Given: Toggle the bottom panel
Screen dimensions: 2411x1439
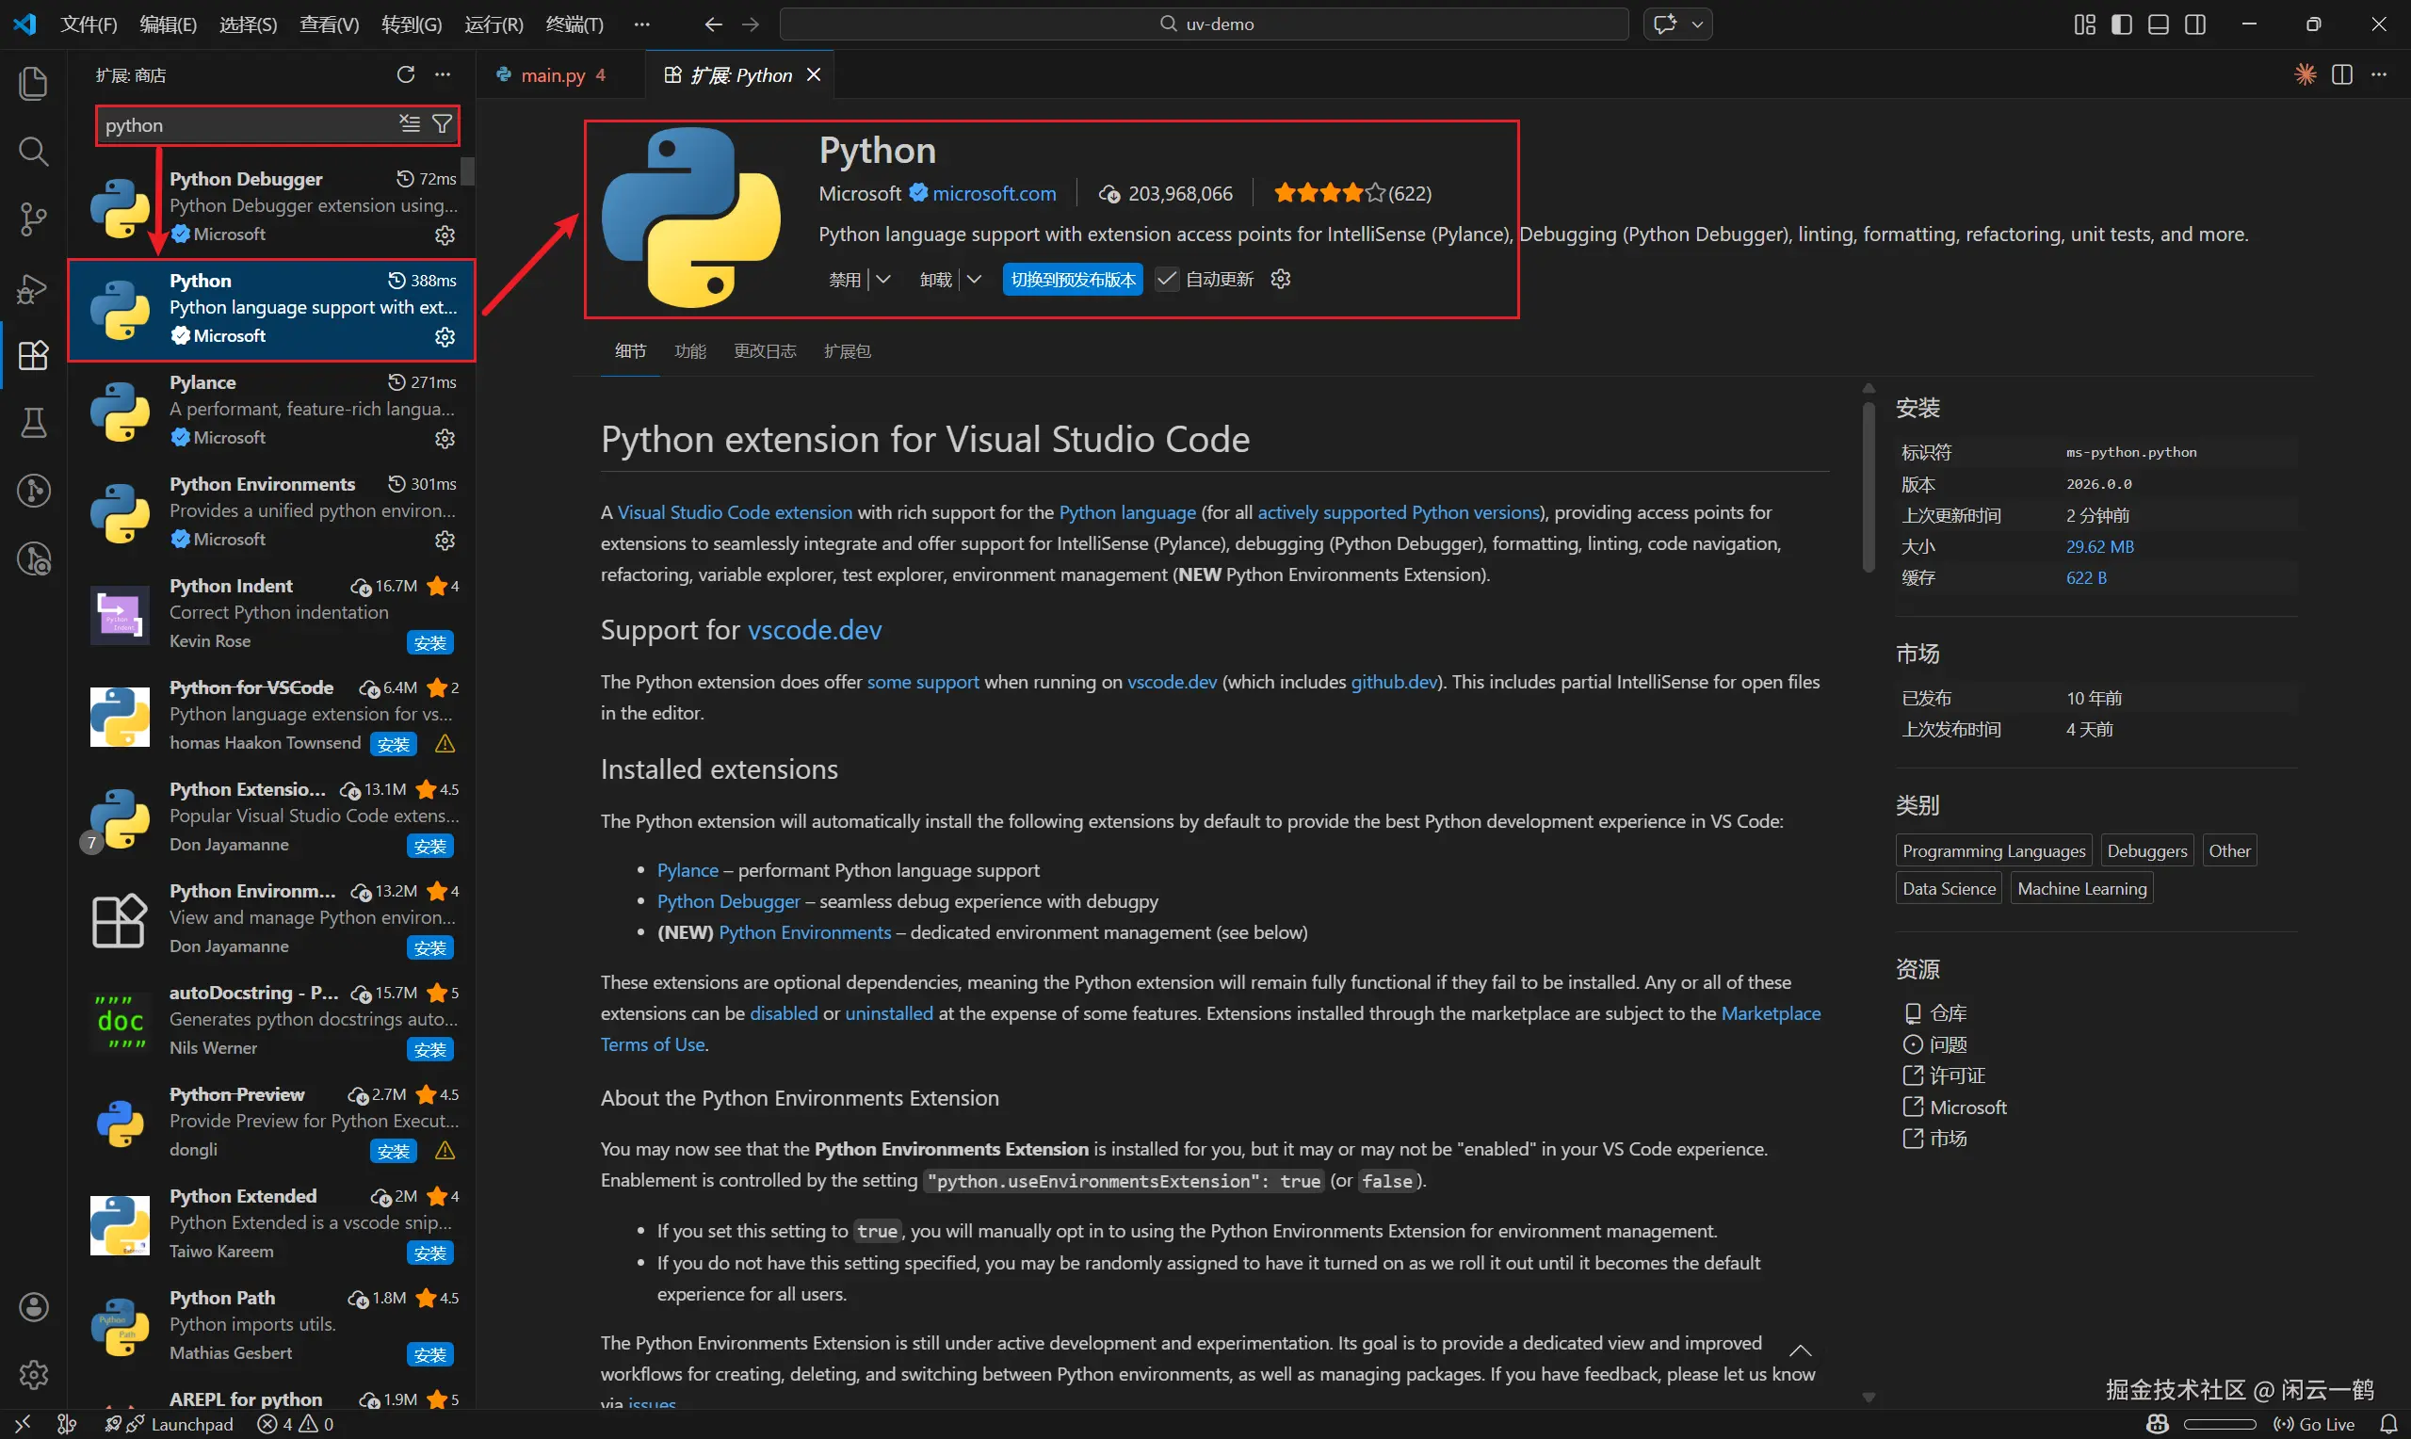Looking at the screenshot, I should [x=2158, y=24].
